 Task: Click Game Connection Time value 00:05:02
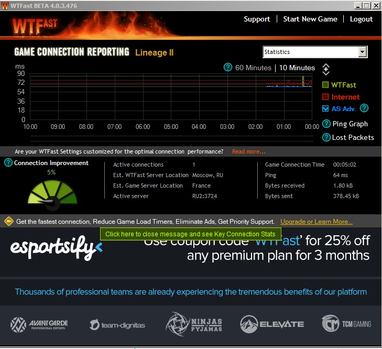(x=344, y=165)
